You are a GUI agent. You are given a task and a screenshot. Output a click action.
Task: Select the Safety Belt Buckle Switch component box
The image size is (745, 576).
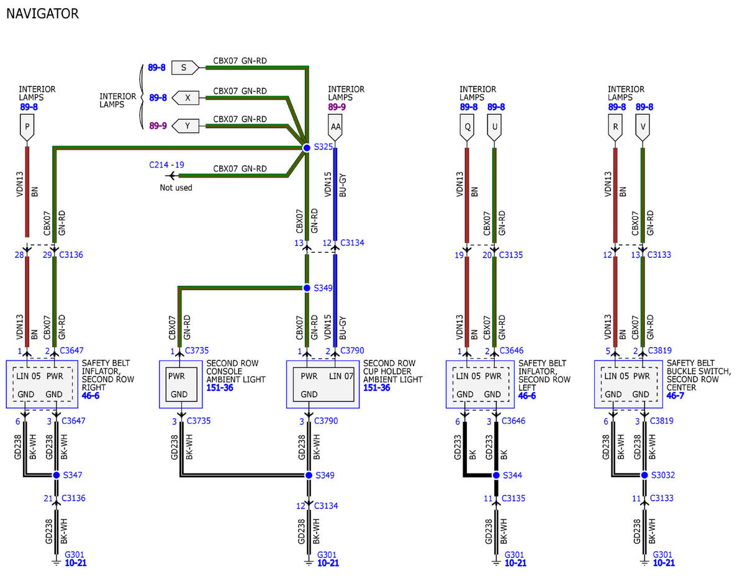[628, 385]
